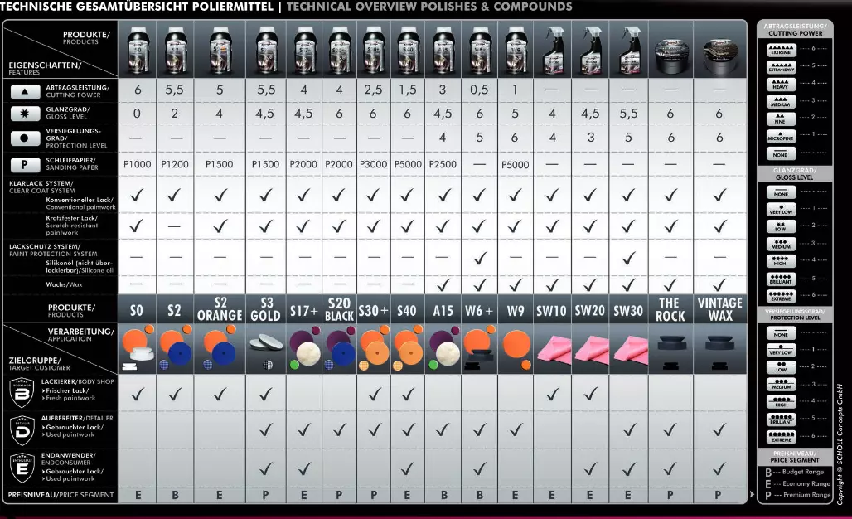
Task: Click the wool pad application icon under S17+
Action: 308,354
